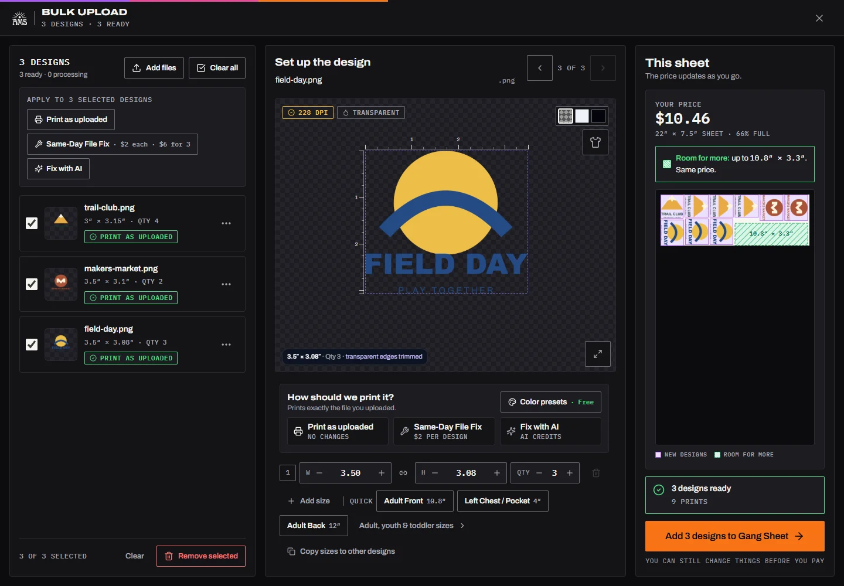Go to the next design arrow

[x=603, y=68]
